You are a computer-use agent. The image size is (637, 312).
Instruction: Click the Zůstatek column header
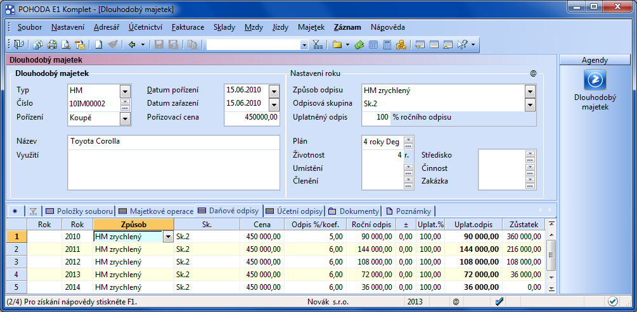[x=524, y=224]
